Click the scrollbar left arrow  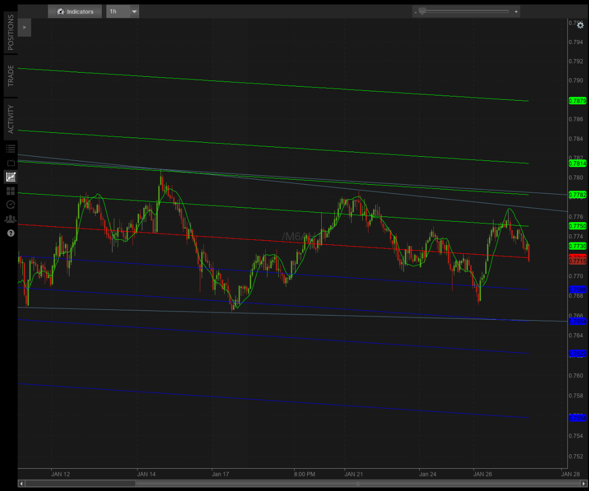(21, 484)
